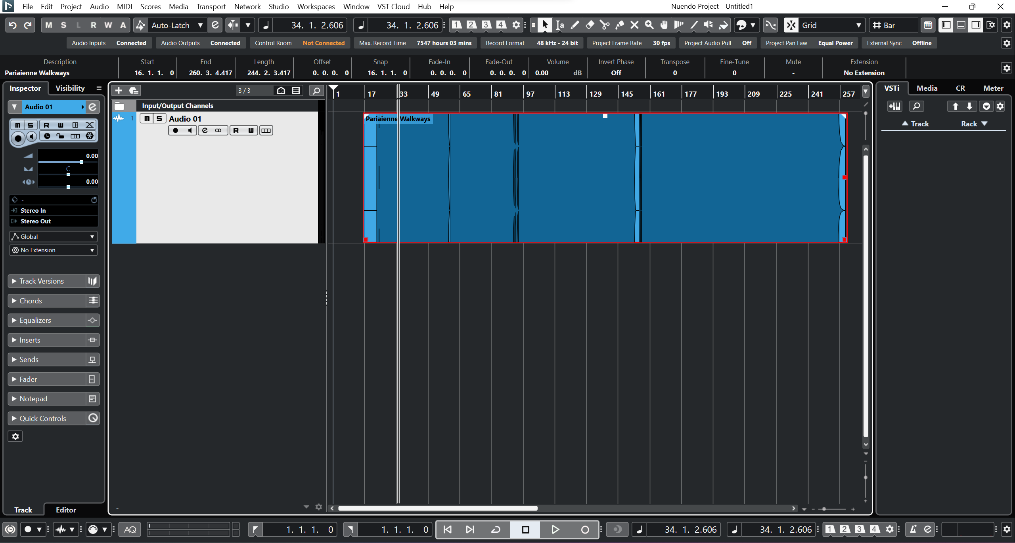Toggle Solo on Audio 01 track
Screen dimensions: 1015x543
tap(159, 118)
